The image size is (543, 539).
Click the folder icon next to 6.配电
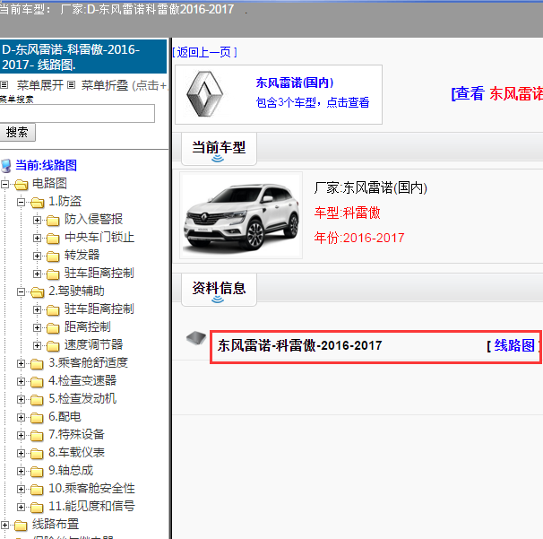(x=36, y=417)
